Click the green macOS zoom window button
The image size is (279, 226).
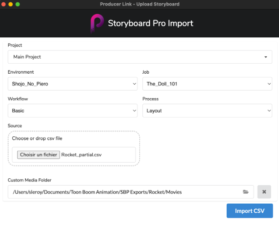[18, 4]
